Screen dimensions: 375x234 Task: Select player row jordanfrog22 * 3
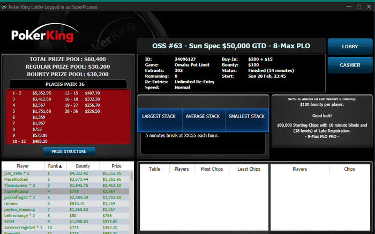coord(65,198)
